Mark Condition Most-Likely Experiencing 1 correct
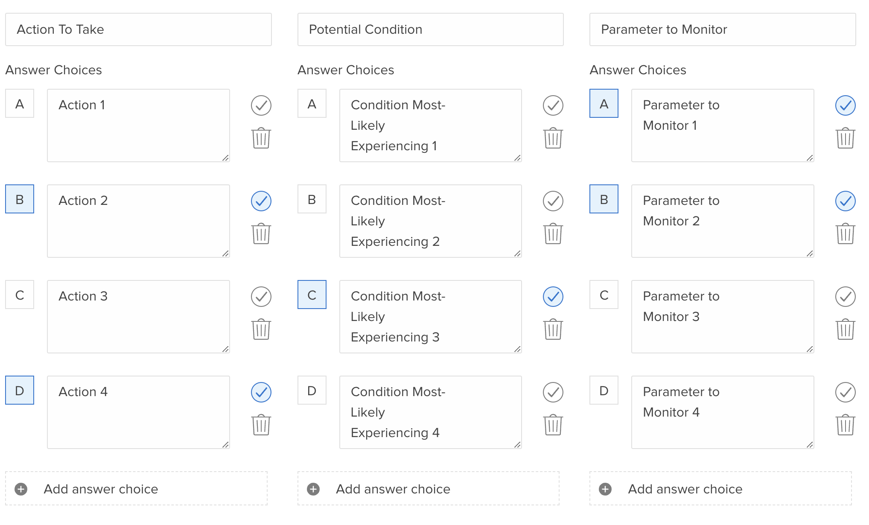The height and width of the screenshot is (525, 869). 553,105
